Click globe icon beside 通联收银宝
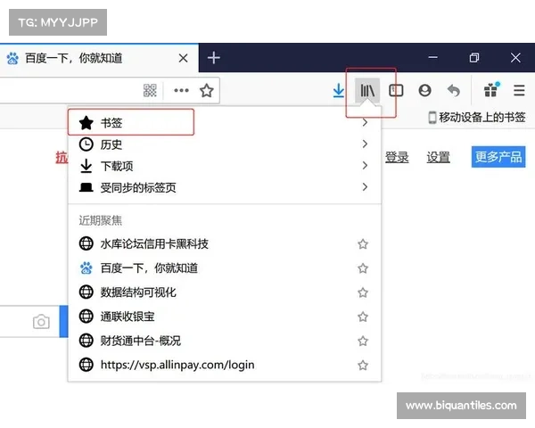Viewport: 535px width, 428px height. coord(86,316)
